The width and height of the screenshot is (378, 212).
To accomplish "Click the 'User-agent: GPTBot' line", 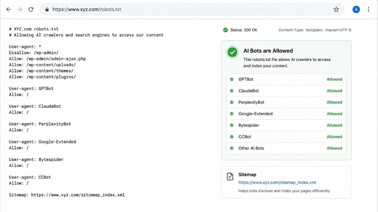I will 31,88.
